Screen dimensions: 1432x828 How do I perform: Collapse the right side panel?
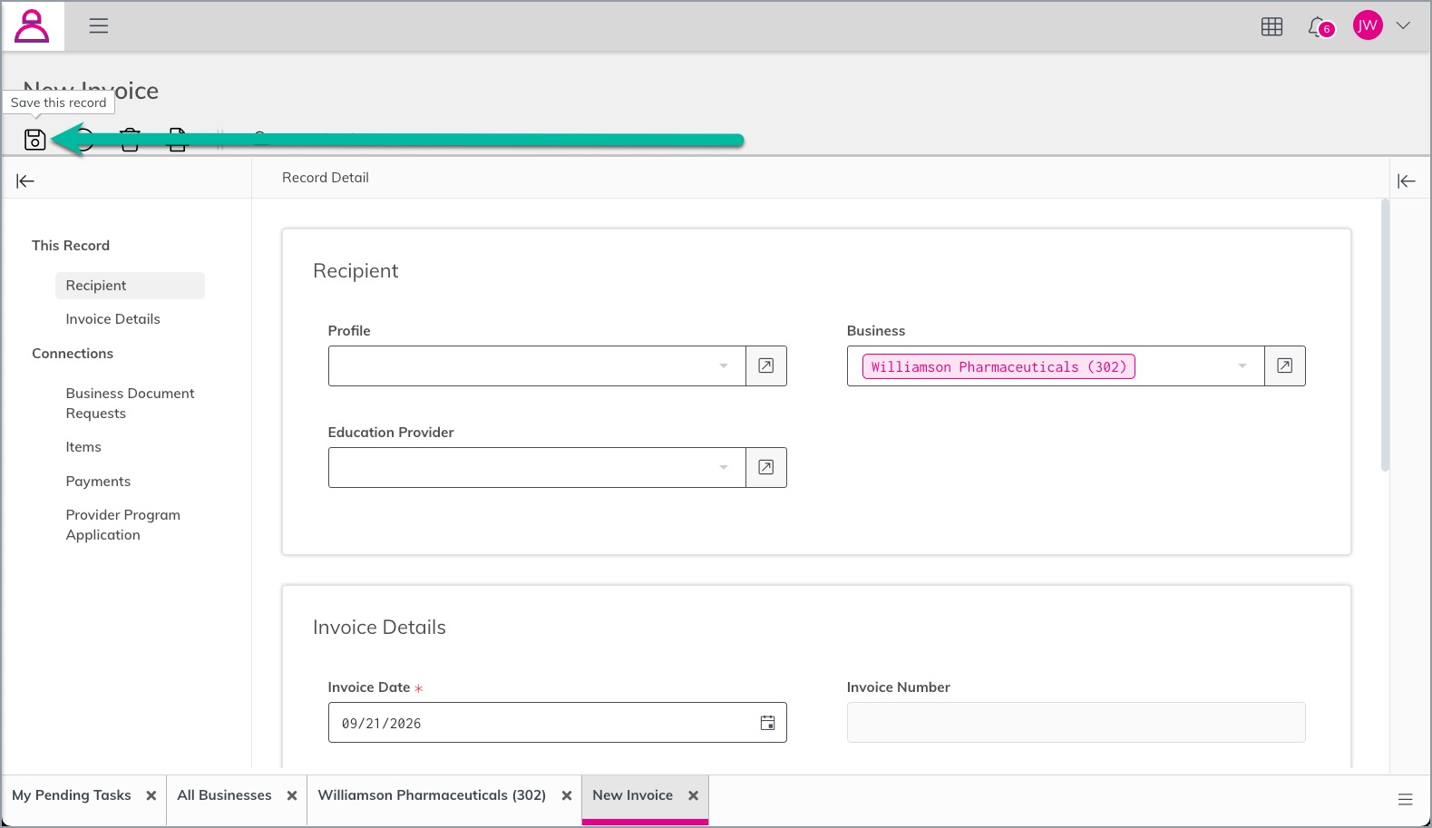[x=1407, y=181]
